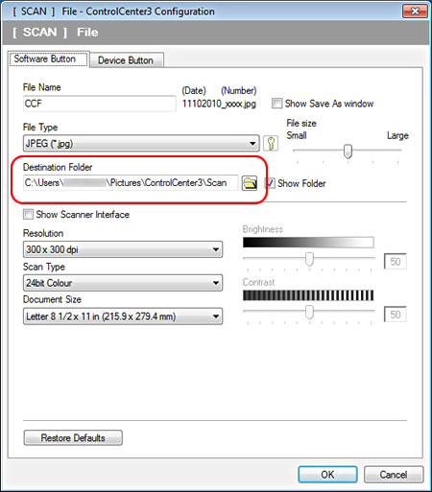
Task: Close the ControlCenter3 Configuration window
Action: [x=415, y=12]
